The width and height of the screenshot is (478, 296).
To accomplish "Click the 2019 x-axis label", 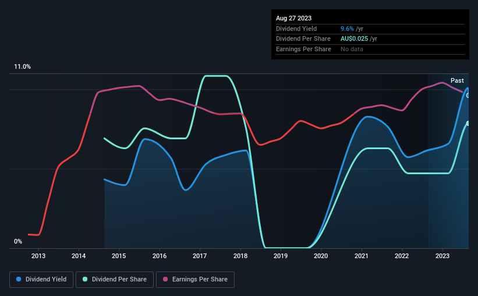I will pos(281,256).
